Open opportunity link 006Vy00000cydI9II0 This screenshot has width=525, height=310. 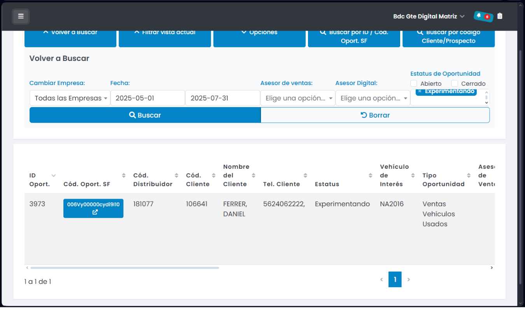pyautogui.click(x=93, y=208)
